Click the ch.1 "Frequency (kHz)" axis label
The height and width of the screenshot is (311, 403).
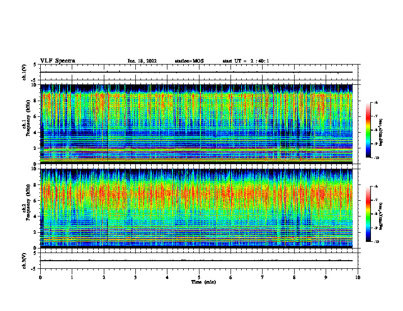coord(28,118)
